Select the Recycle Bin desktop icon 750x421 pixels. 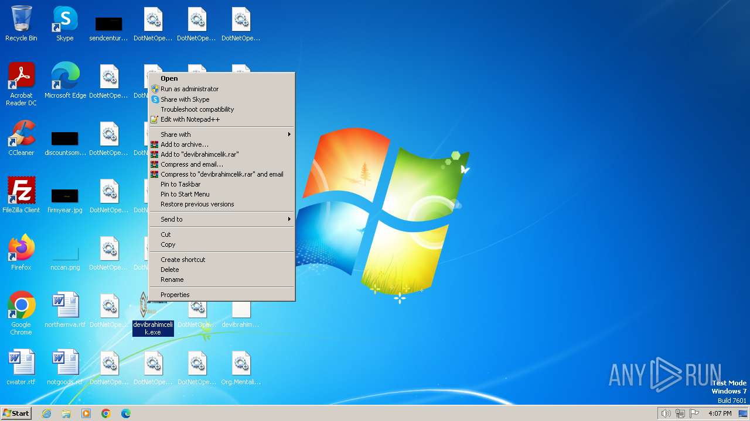21,24
